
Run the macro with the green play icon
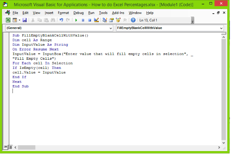(76, 20)
